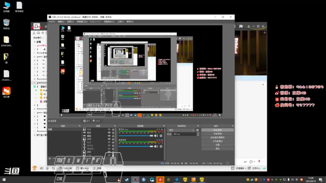Click the transition duration stepper arrows
The height and width of the screenshot is (183, 326).
tap(198, 134)
